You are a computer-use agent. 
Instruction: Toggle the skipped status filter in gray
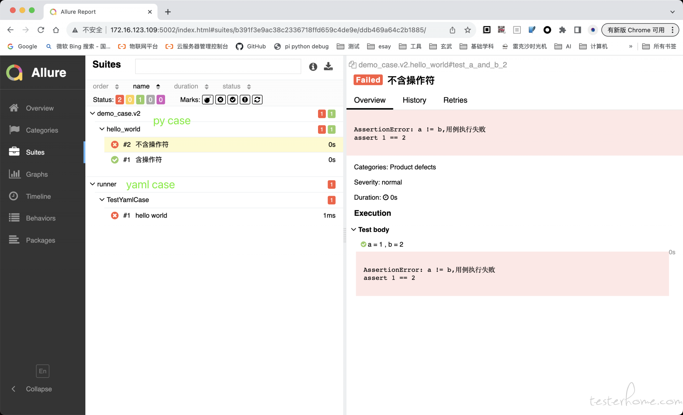click(x=150, y=100)
